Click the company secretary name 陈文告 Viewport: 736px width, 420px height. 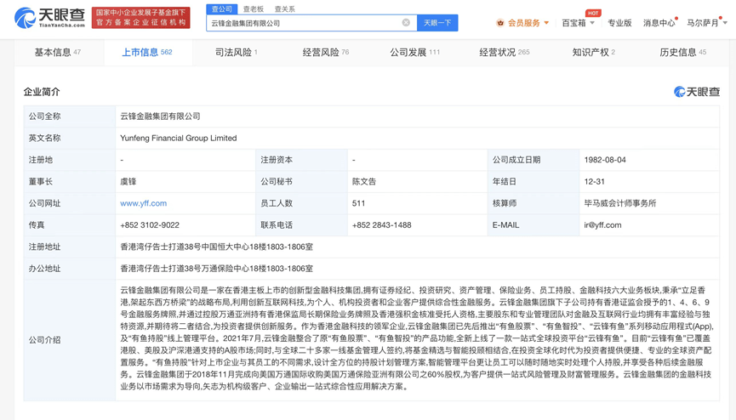coord(364,182)
